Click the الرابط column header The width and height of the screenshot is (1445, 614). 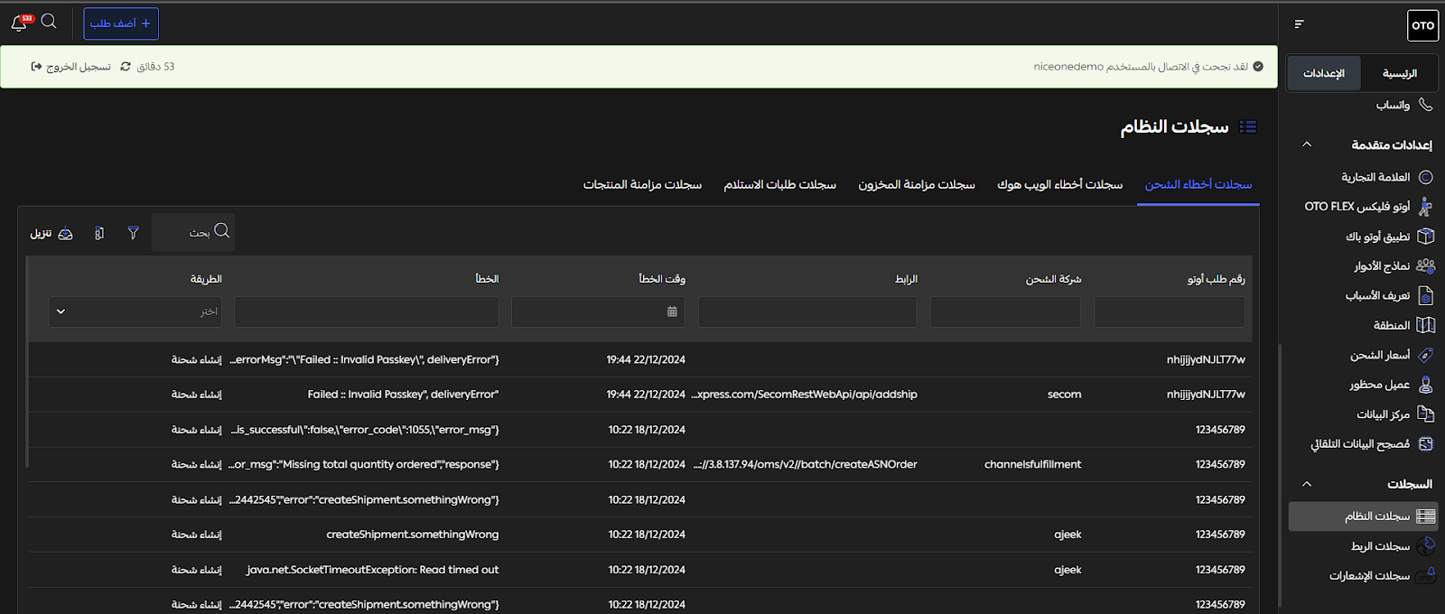906,279
